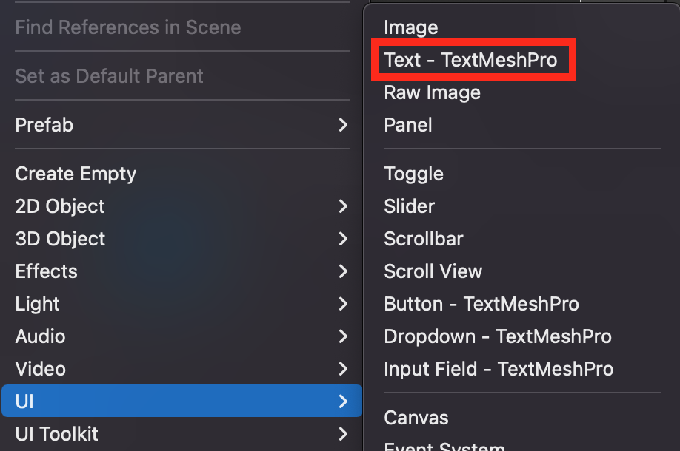Add a Raw Image element
Screen dimensions: 680x451
tap(432, 92)
